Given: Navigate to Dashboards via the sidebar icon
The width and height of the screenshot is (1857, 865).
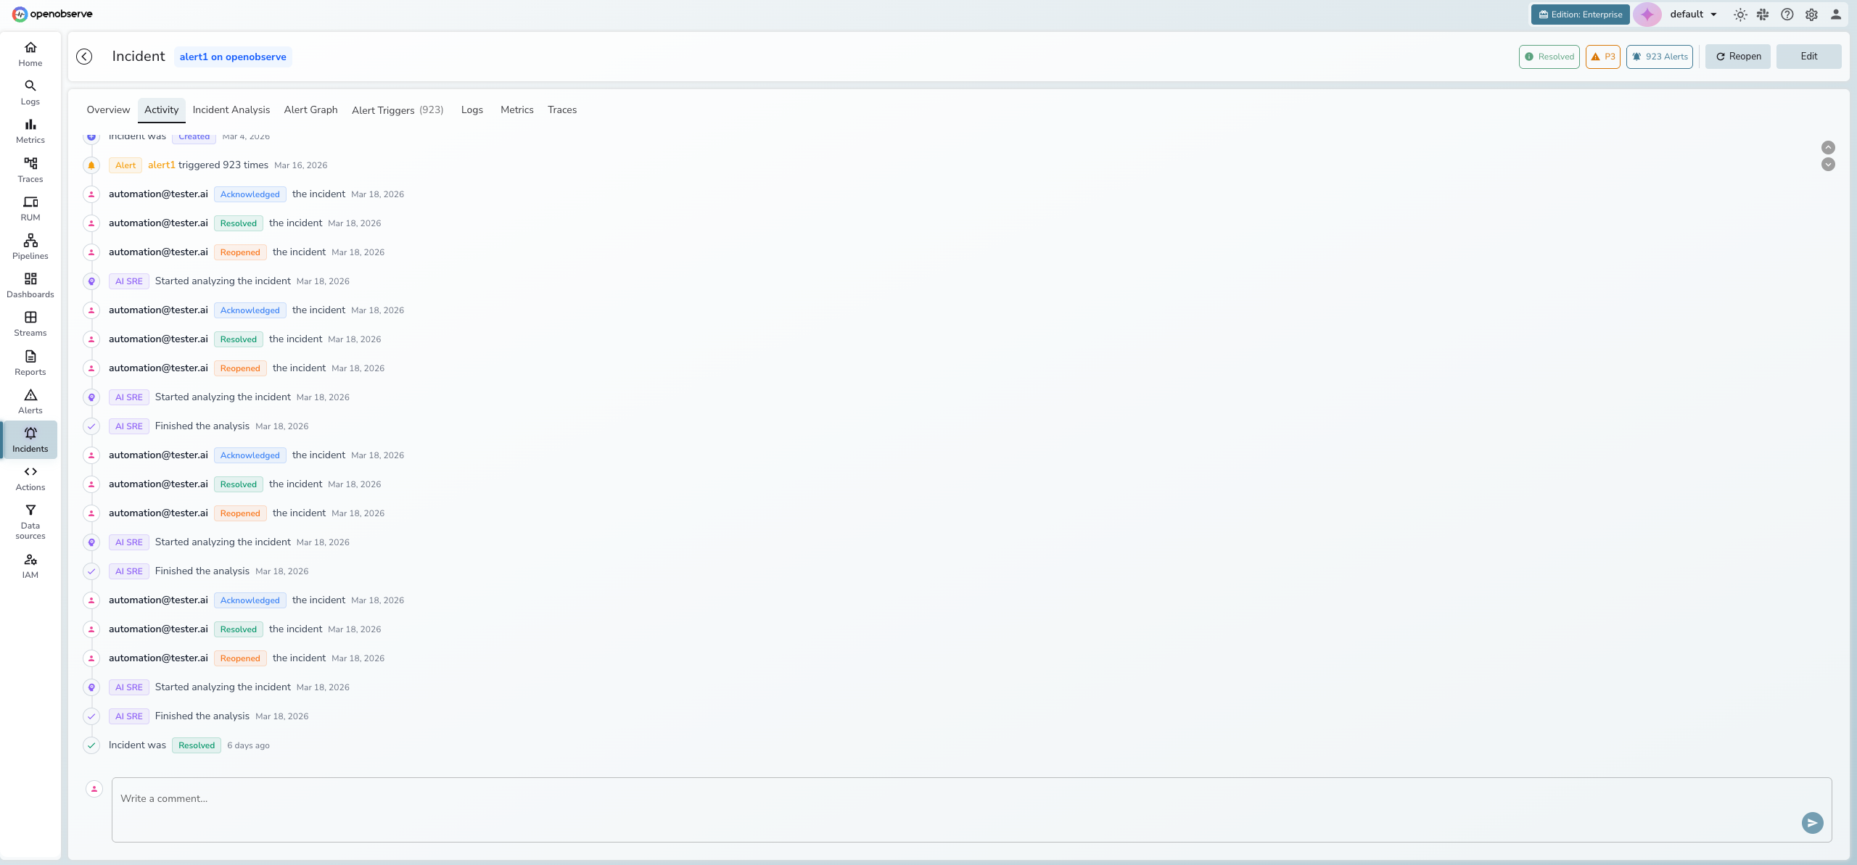Looking at the screenshot, I should tap(30, 285).
